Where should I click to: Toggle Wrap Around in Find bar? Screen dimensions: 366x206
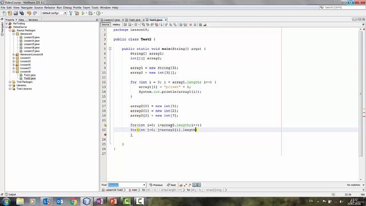click(198, 185)
